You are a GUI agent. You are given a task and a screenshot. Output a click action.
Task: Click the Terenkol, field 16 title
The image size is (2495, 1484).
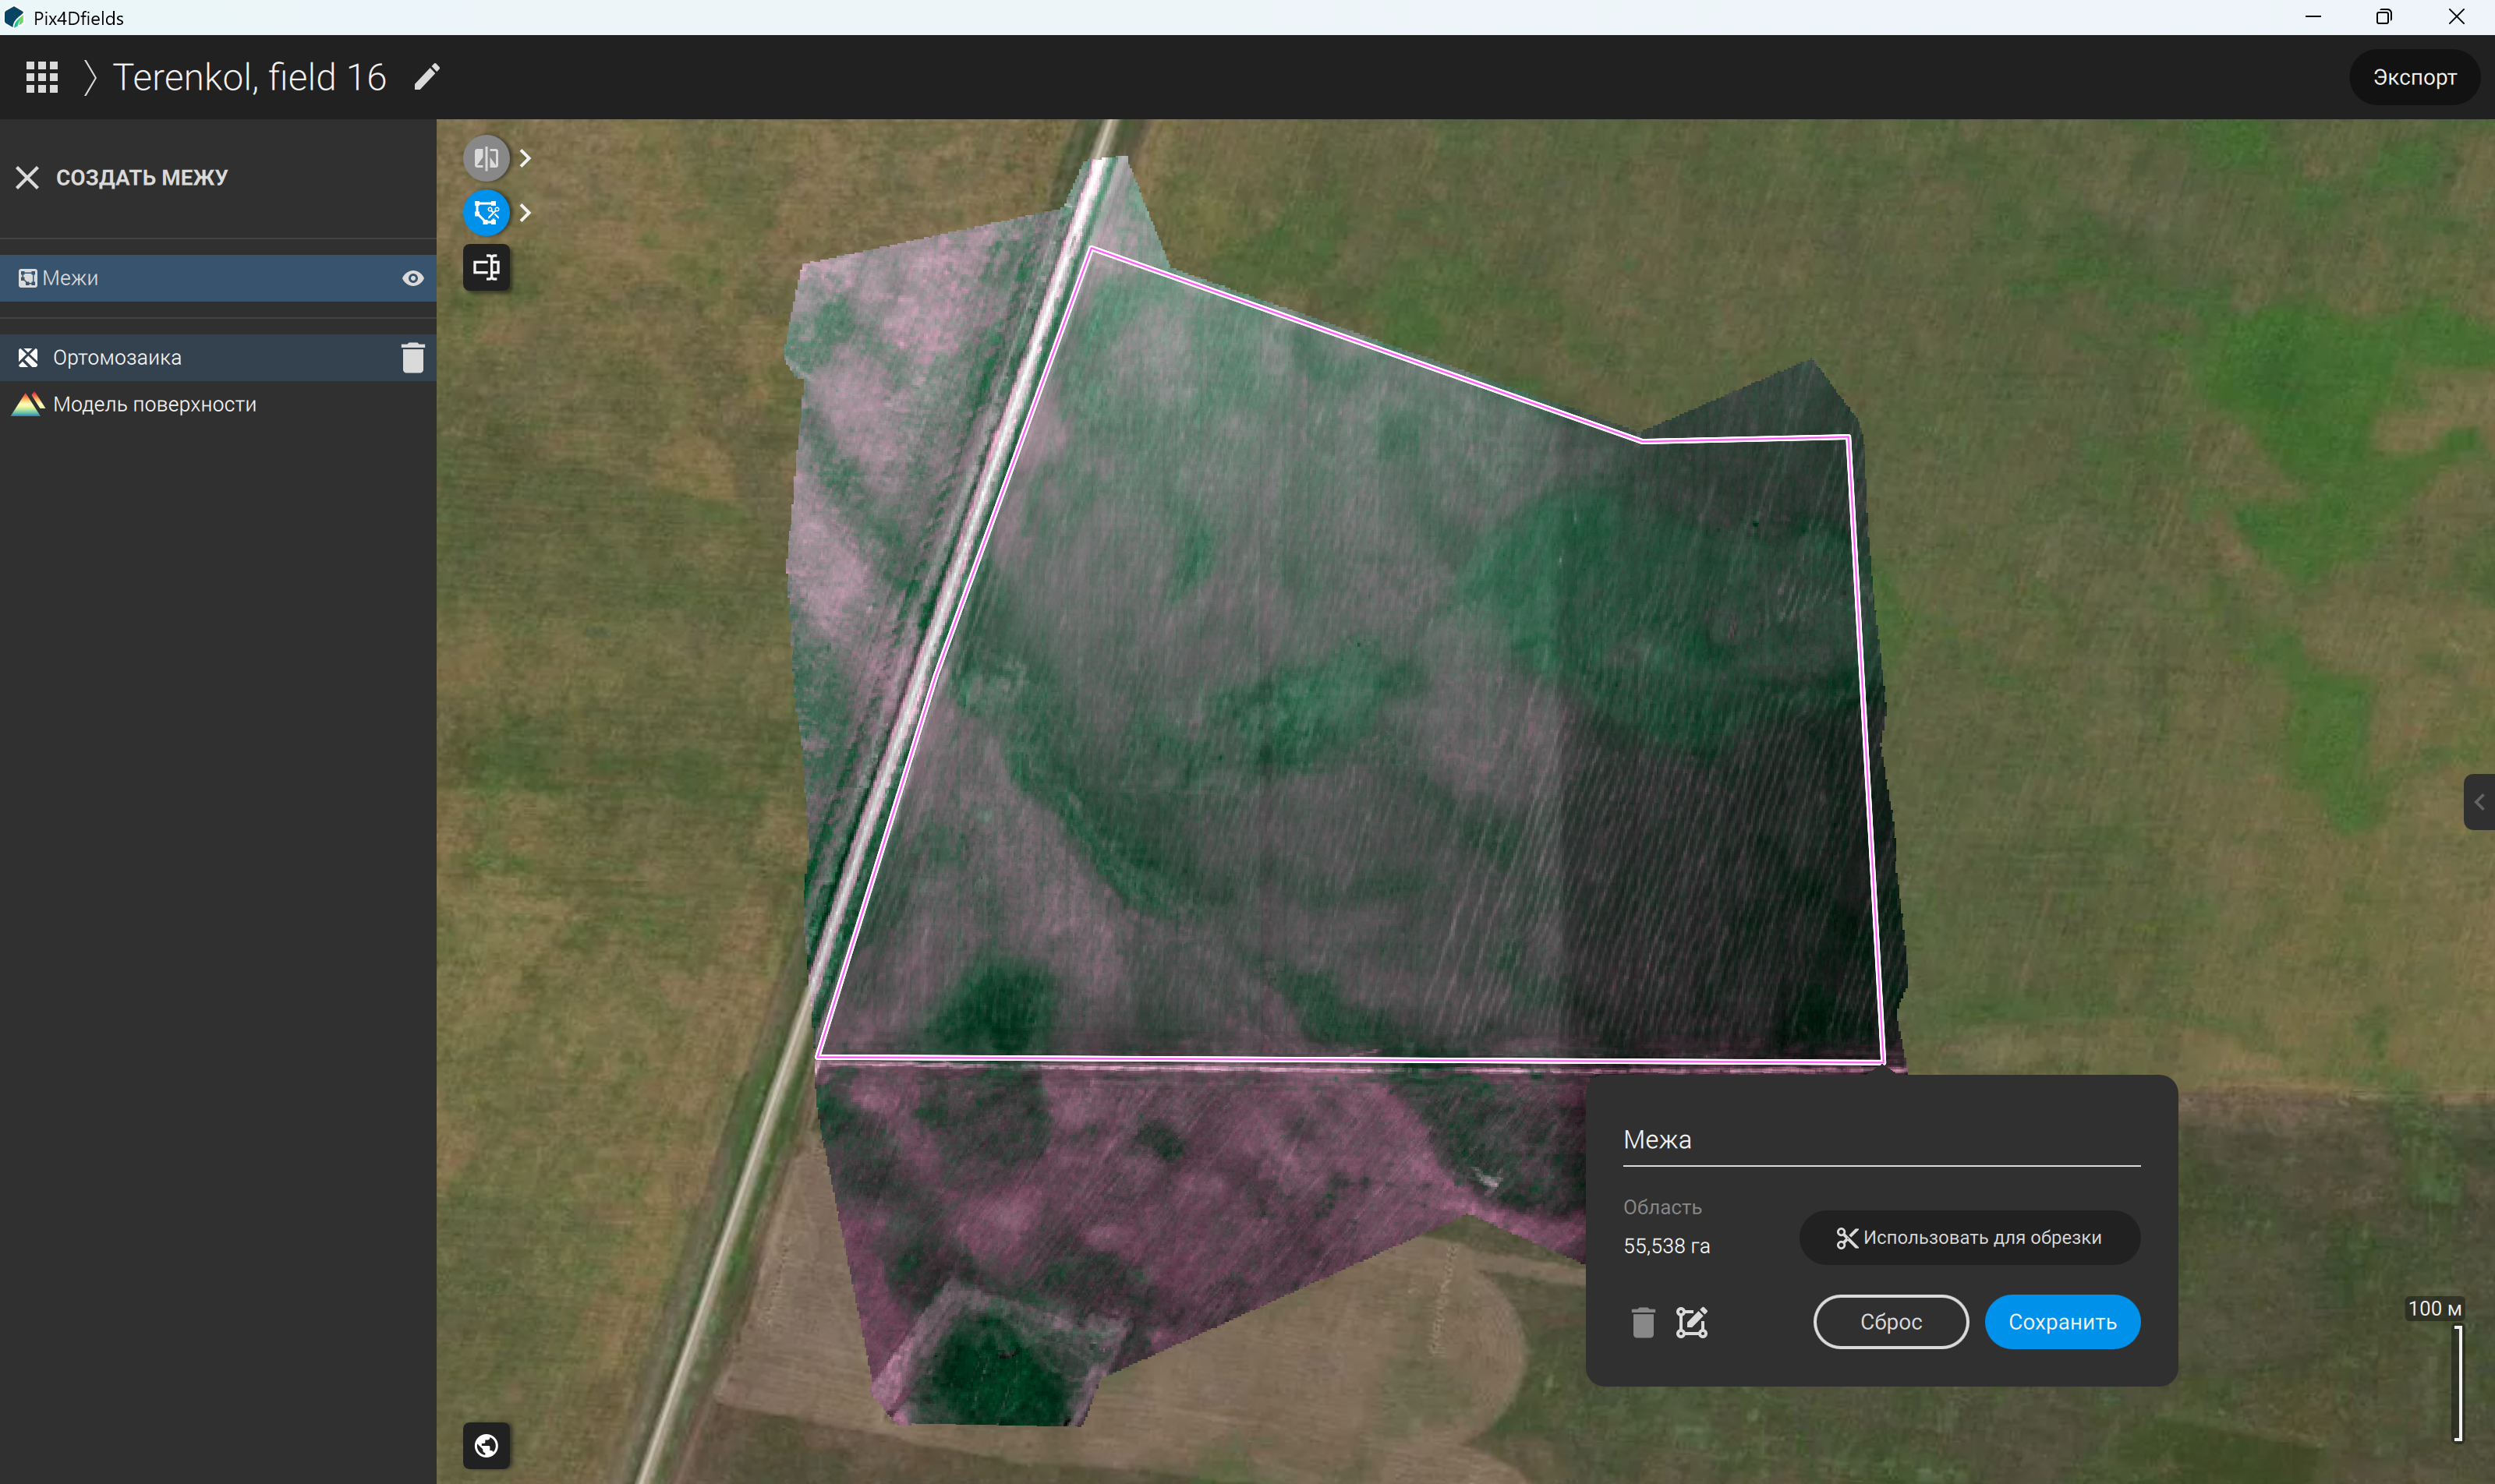click(x=249, y=77)
